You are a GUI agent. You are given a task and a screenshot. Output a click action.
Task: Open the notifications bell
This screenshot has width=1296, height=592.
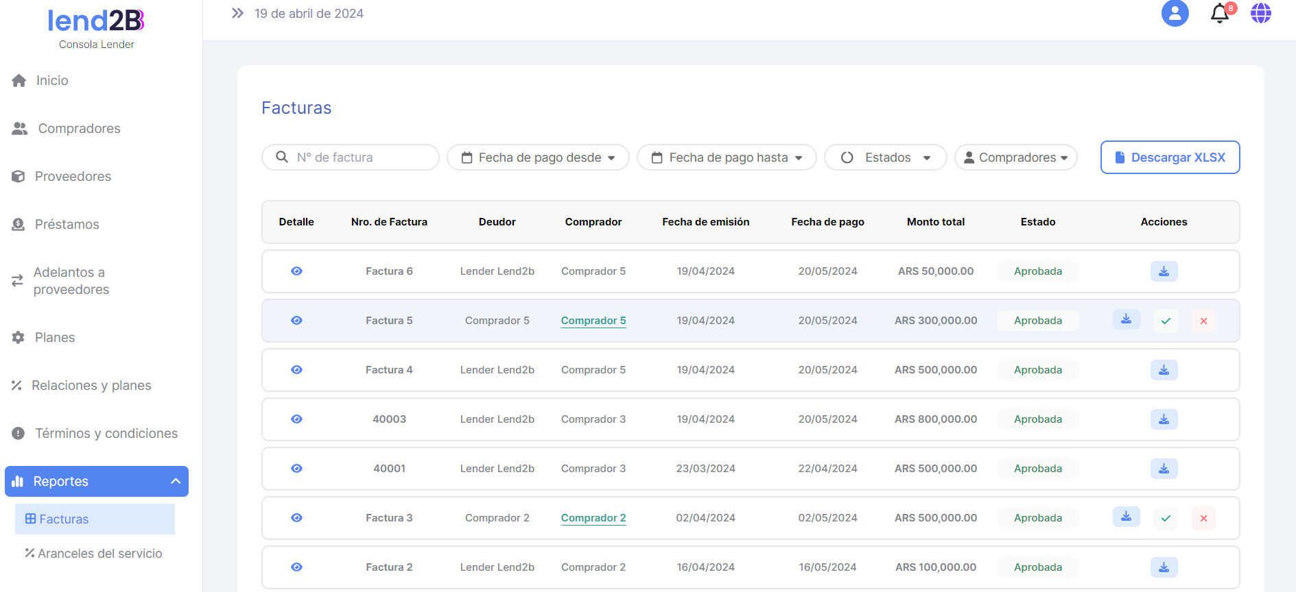coord(1219,14)
